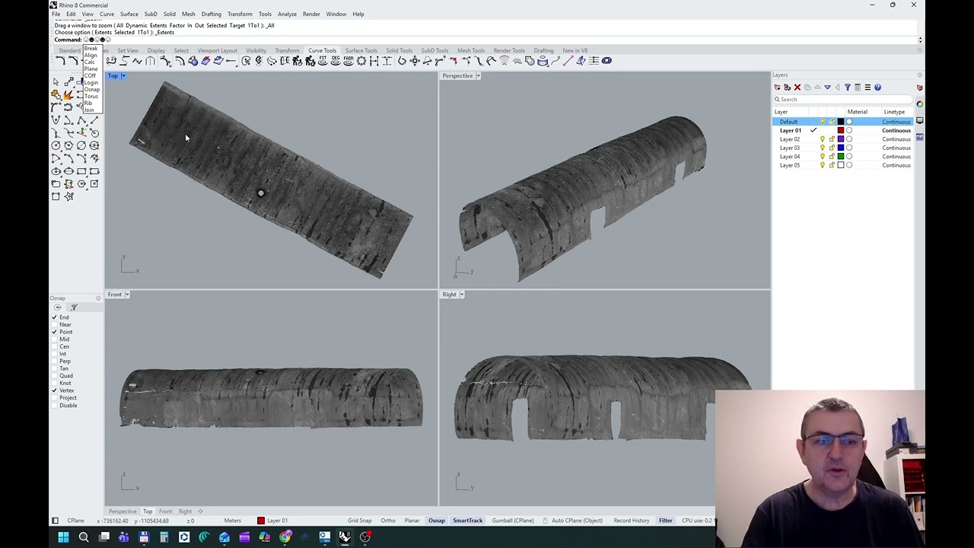Image resolution: width=974 pixels, height=548 pixels.
Task: Click the Layers panel columns table icon
Action: pos(858,88)
